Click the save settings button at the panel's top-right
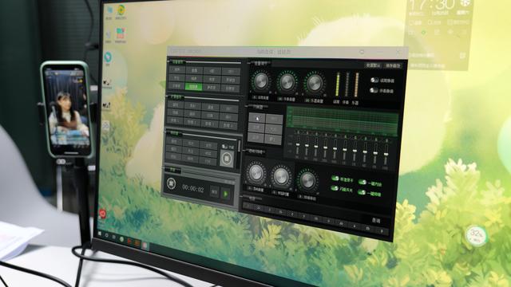The height and width of the screenshot is (287, 511). click(x=393, y=65)
